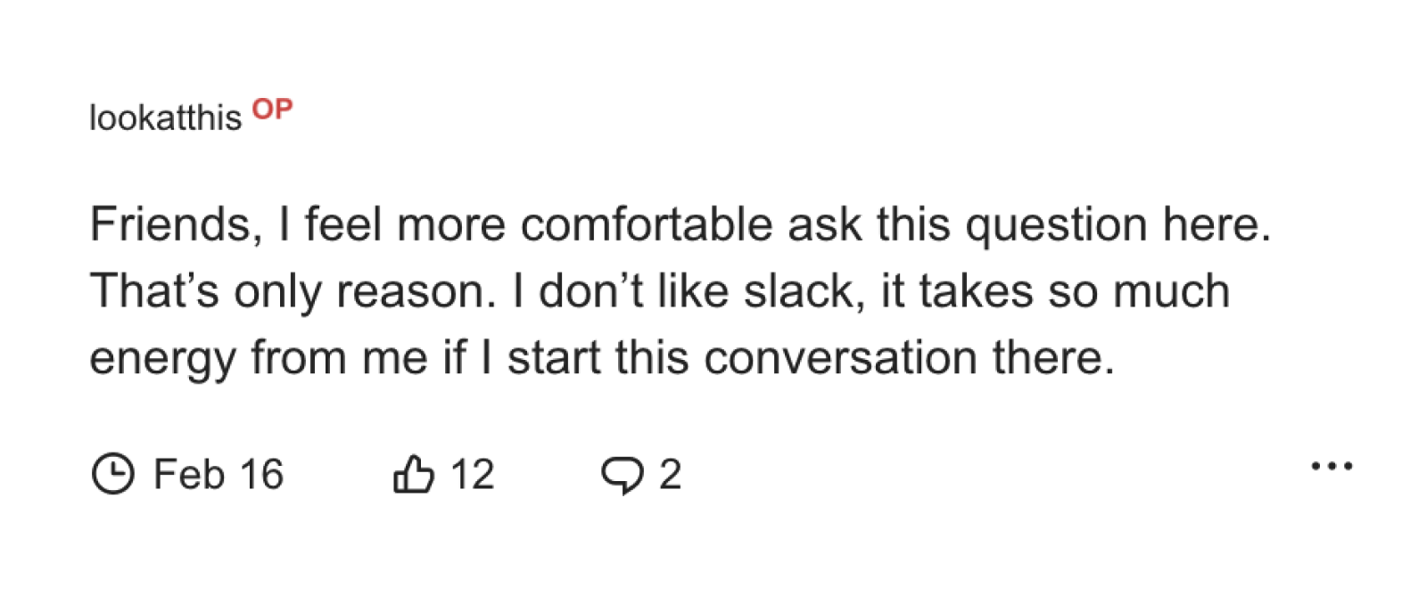The height and width of the screenshot is (604, 1402).
Task: Open the three-dot more options menu
Action: [x=1332, y=466]
